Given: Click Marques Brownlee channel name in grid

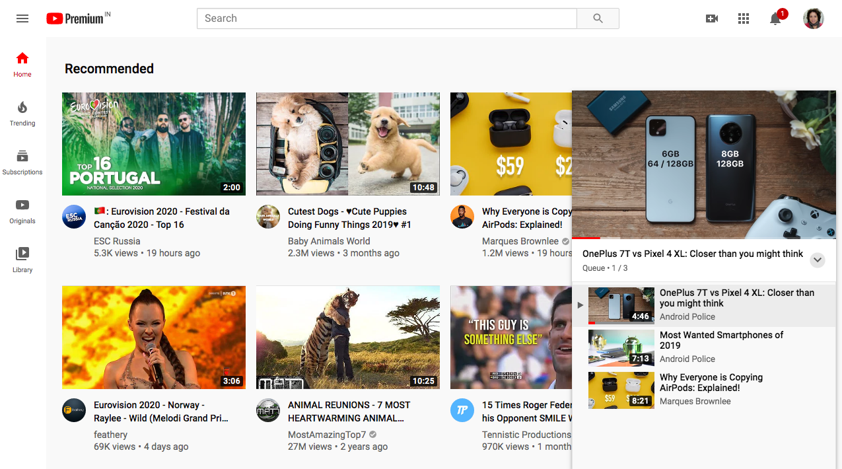Looking at the screenshot, I should tap(520, 241).
